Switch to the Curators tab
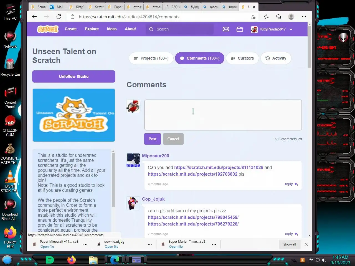 pyautogui.click(x=243, y=58)
